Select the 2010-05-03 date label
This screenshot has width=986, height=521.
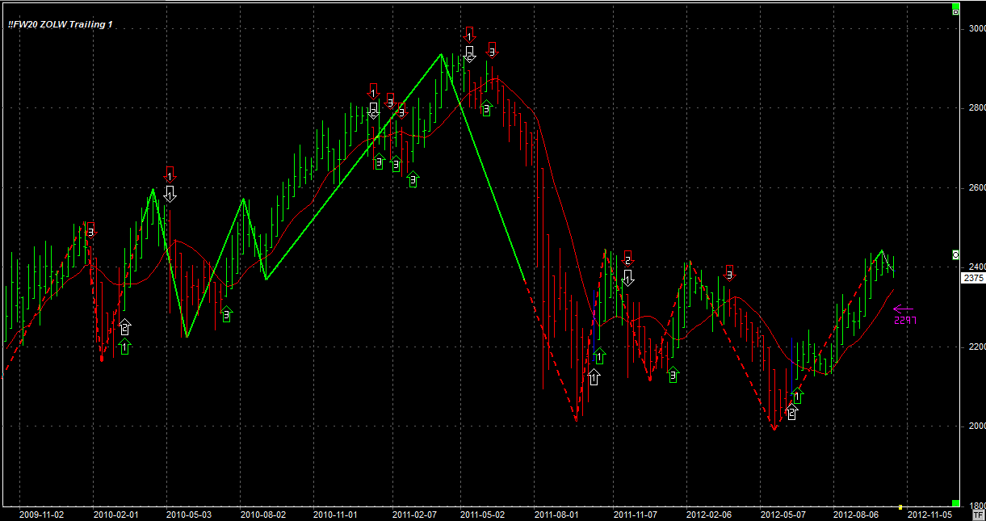pos(188,514)
